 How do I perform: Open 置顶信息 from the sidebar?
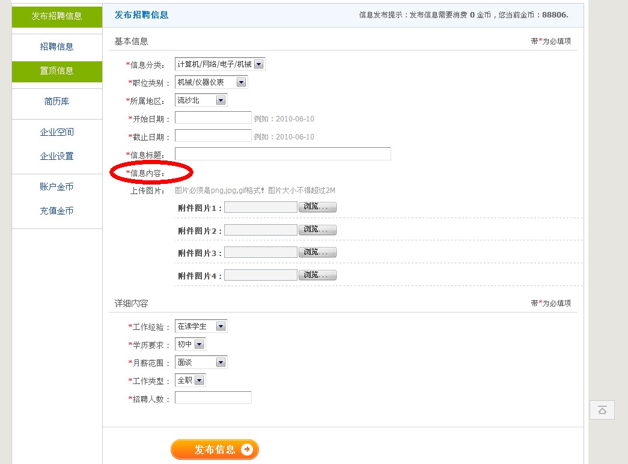coord(56,72)
